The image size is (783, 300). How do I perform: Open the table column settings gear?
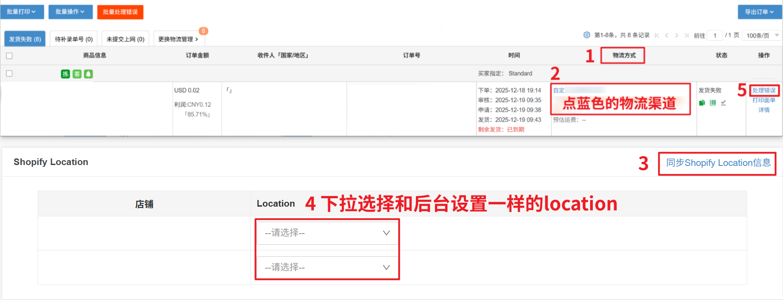(587, 35)
